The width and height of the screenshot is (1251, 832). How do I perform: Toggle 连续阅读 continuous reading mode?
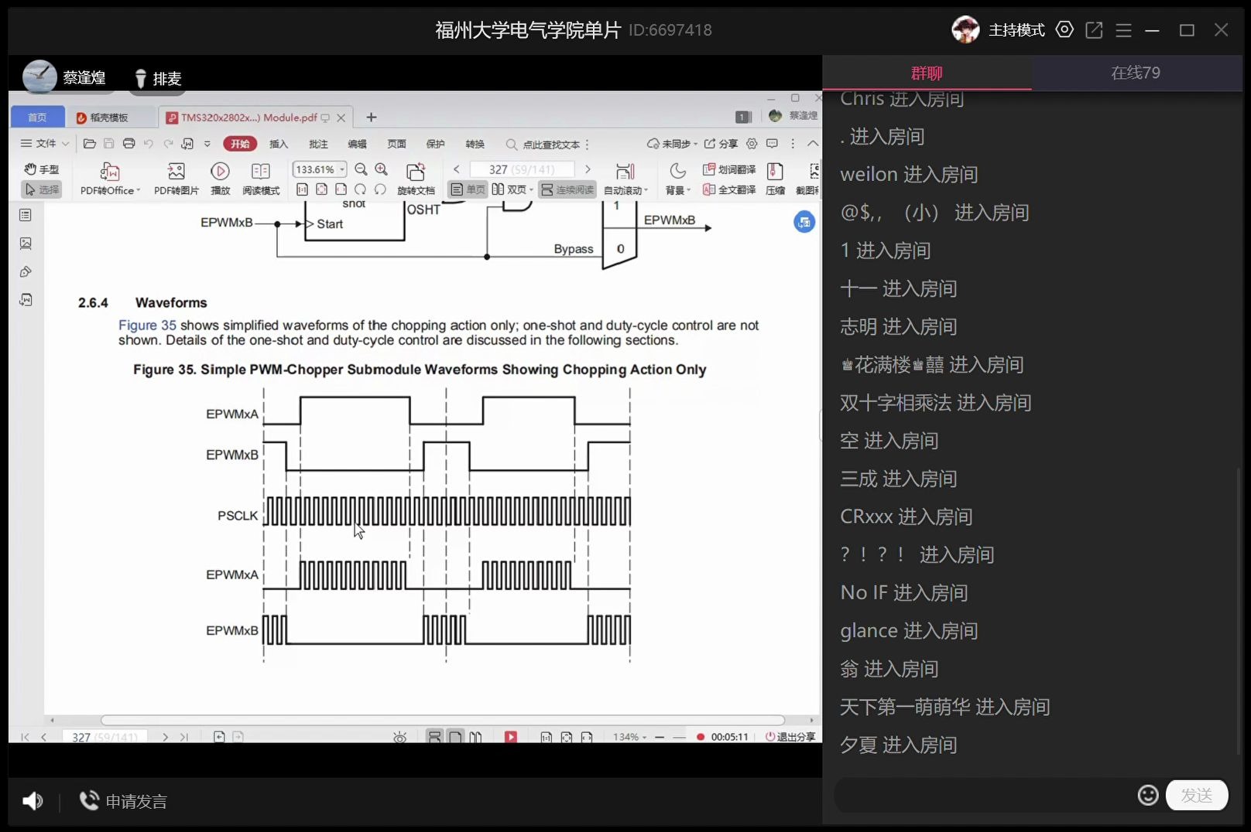click(567, 189)
